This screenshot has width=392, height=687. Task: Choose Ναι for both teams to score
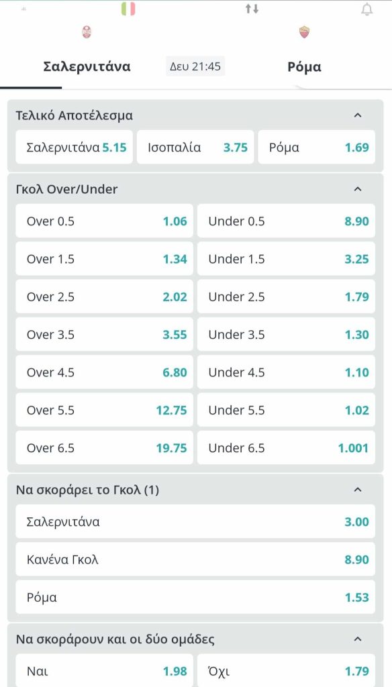(x=104, y=671)
